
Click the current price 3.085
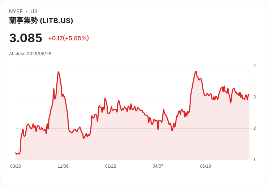click(x=26, y=38)
